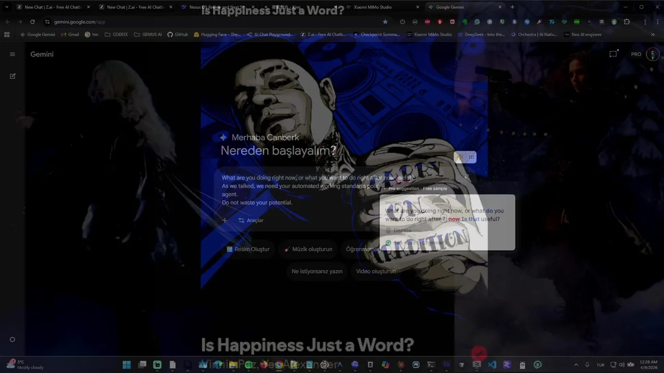
Task: Open the CODEEE bookmark folder
Action: coord(116,35)
